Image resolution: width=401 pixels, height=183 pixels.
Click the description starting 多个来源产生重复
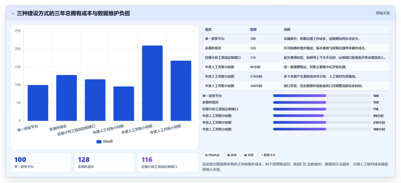pyautogui.click(x=320, y=77)
